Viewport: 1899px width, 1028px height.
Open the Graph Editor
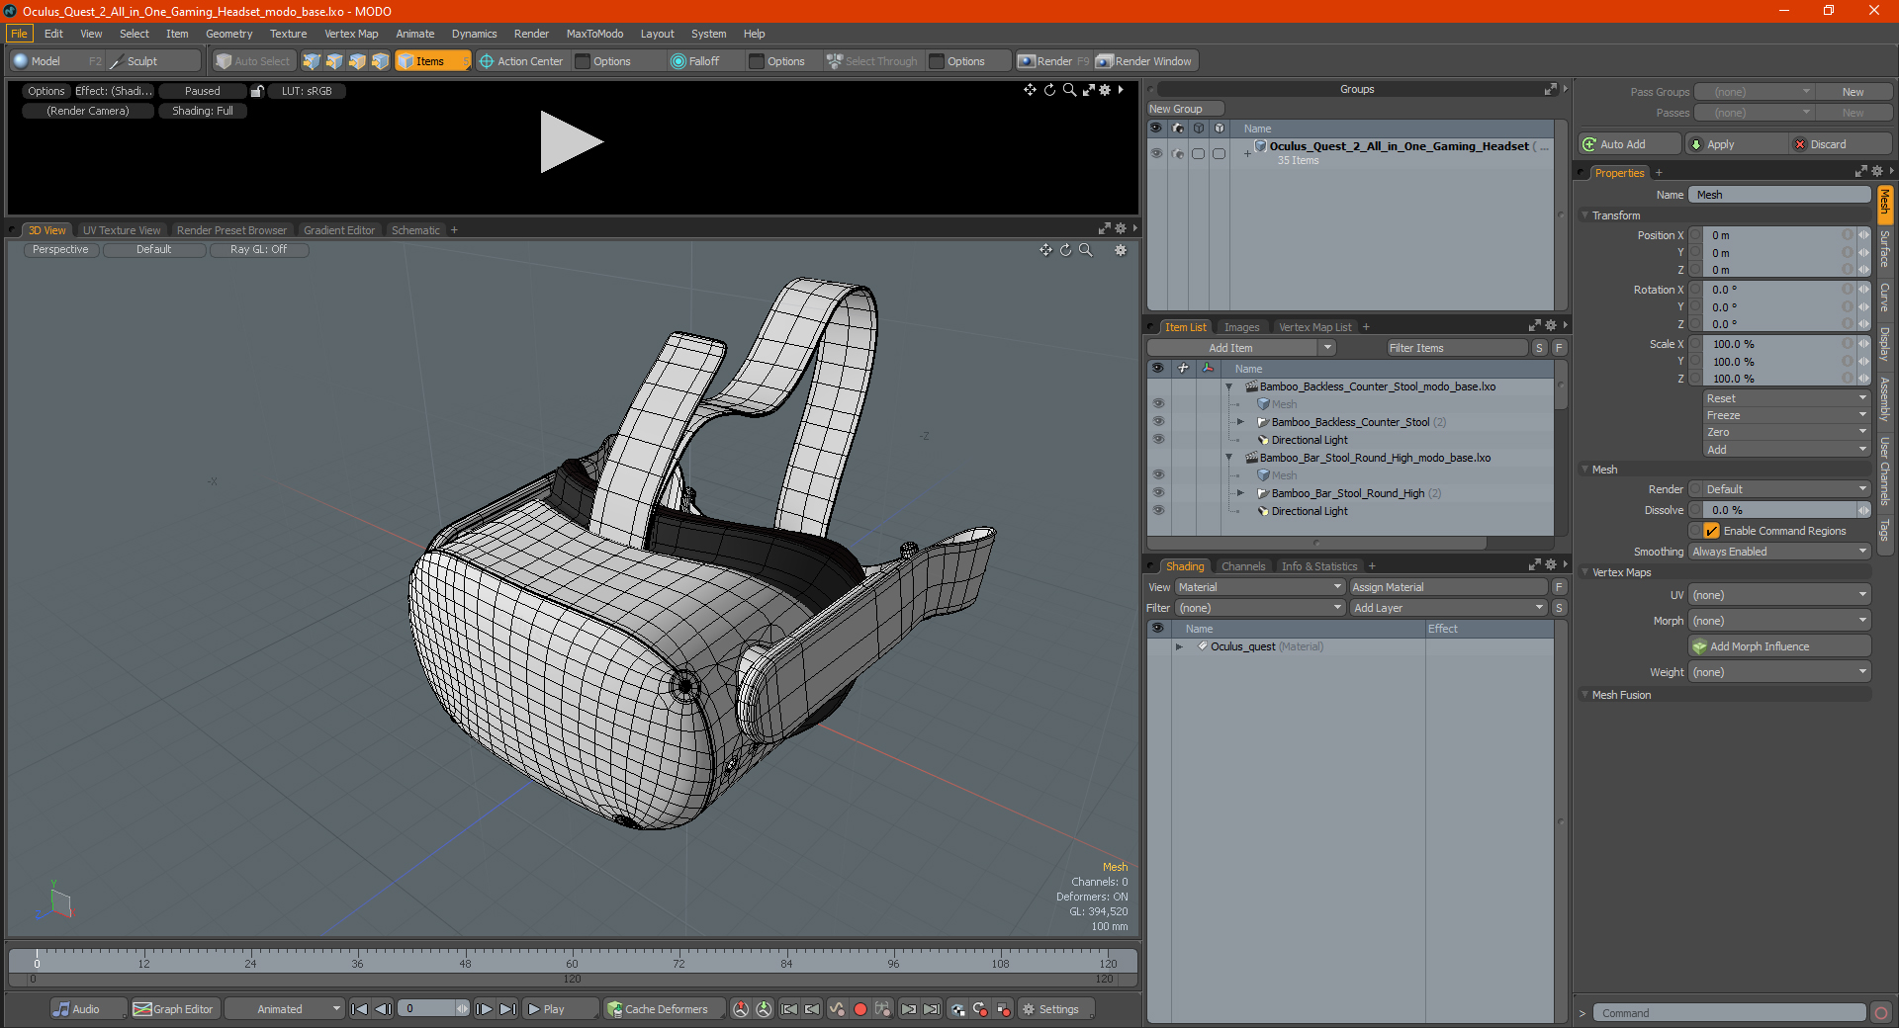173,1009
